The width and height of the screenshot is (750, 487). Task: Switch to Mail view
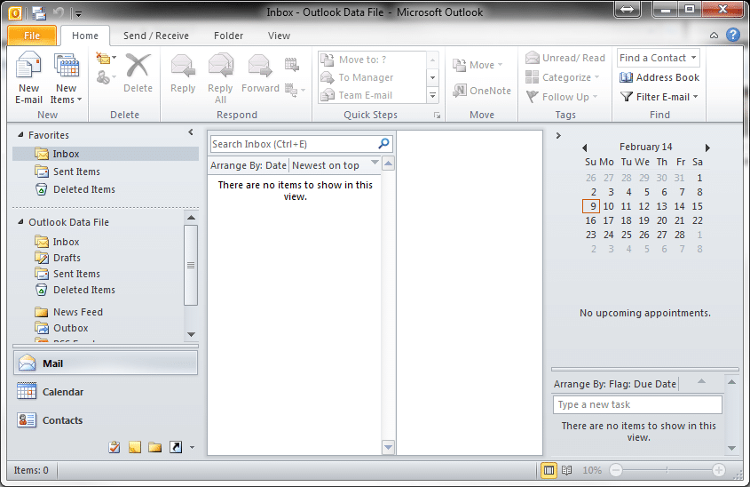point(106,363)
